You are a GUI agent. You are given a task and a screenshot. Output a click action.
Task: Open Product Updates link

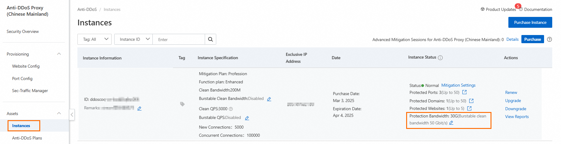[501, 9]
